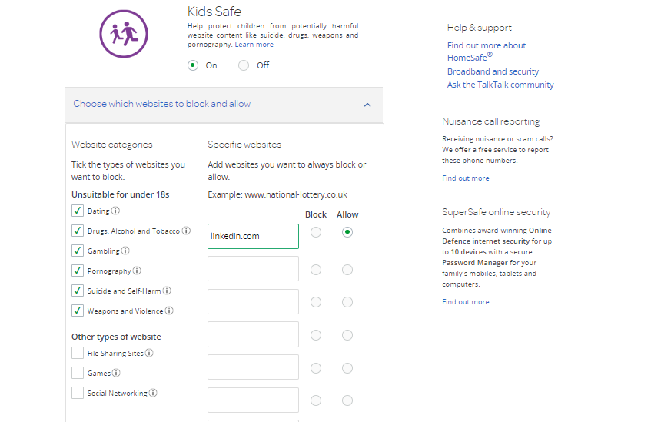
Task: Tick the Social Networking checkbox
Action: click(x=78, y=393)
